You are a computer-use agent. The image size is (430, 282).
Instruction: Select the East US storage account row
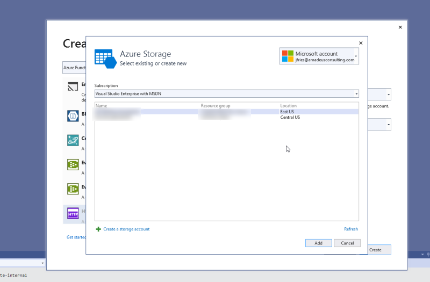coord(226,112)
